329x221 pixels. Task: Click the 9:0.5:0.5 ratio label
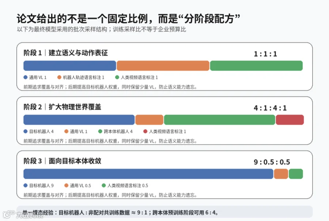pyautogui.click(x=272, y=162)
